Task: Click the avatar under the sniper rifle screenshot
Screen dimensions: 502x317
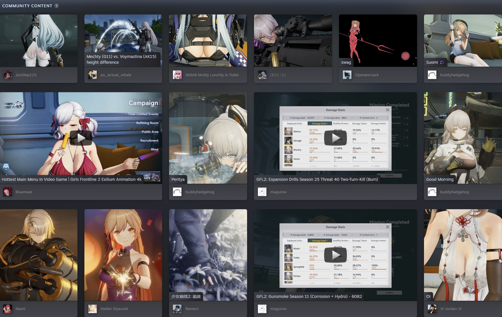Action: [262, 75]
